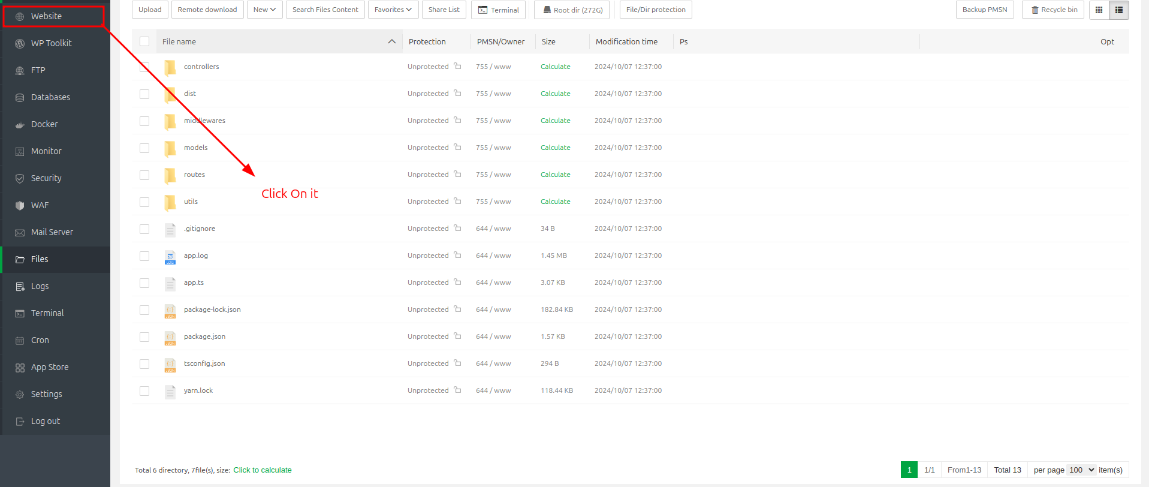
Task: Expand the Favorites dropdown
Action: (x=393, y=10)
